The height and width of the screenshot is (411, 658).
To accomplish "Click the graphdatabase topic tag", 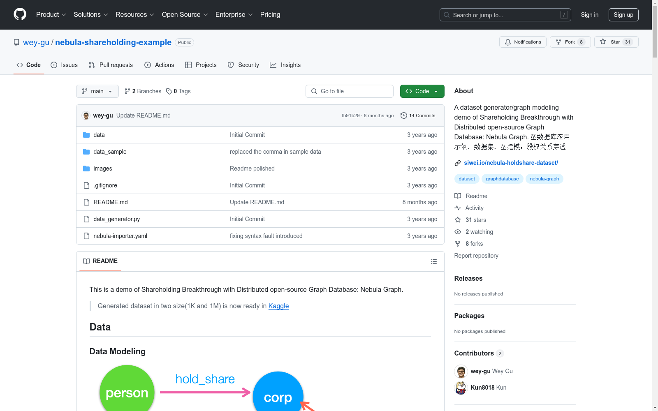I will (502, 179).
